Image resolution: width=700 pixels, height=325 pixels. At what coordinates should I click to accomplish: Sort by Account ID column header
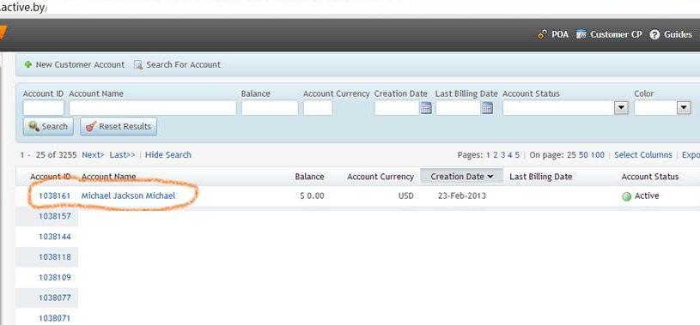point(50,177)
